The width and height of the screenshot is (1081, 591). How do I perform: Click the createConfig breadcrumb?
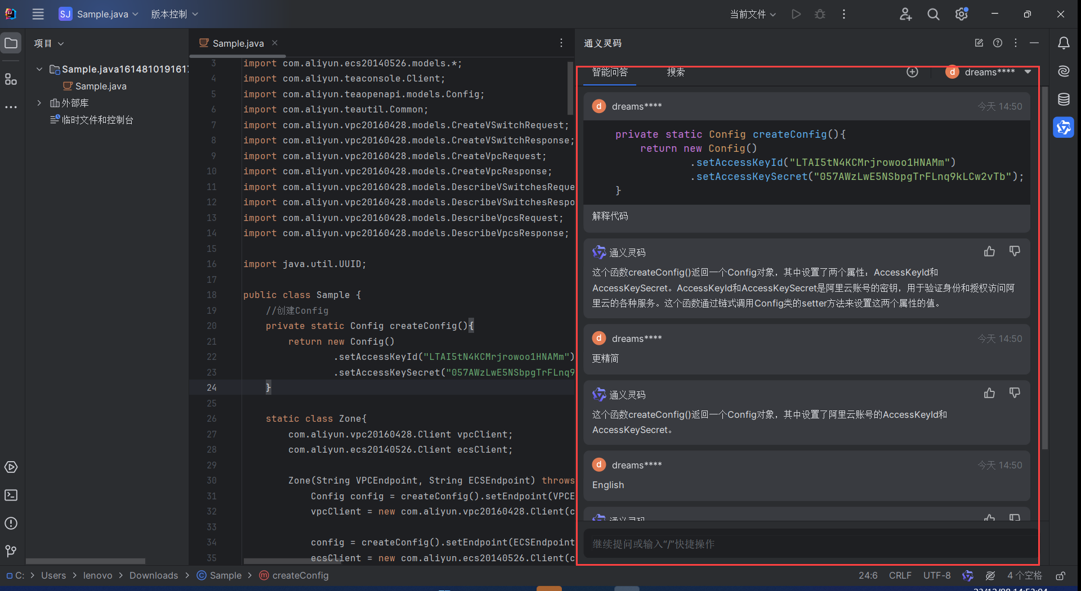[294, 576]
